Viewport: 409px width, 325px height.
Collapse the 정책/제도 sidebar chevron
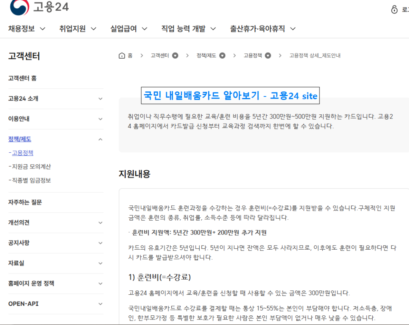(100, 139)
